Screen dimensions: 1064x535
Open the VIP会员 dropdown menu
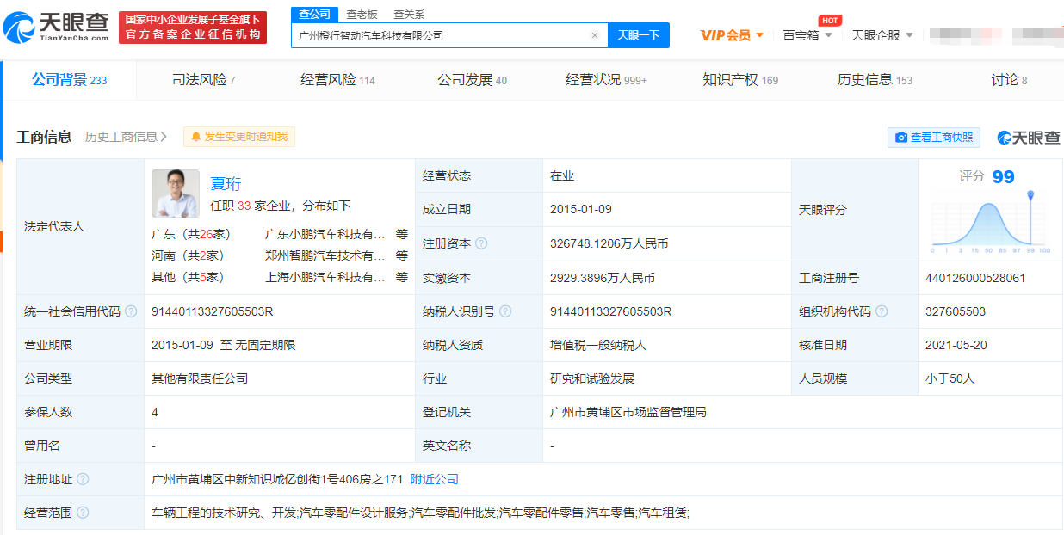tap(732, 35)
